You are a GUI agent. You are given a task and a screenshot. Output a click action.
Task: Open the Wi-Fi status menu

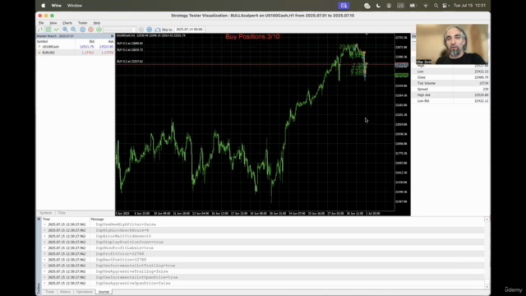click(426, 6)
